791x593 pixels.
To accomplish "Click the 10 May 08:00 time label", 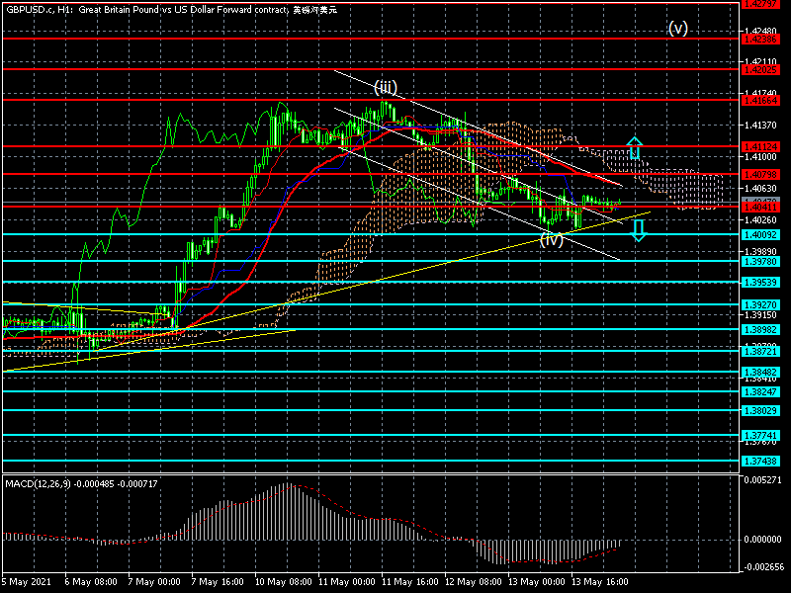I will click(x=284, y=582).
